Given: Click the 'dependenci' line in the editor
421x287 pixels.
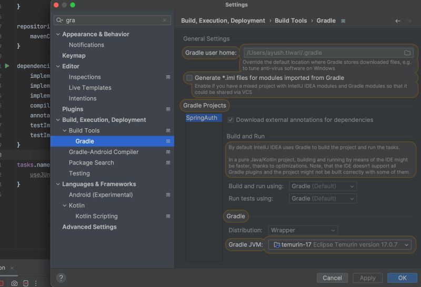Looking at the screenshot, I should [33, 66].
